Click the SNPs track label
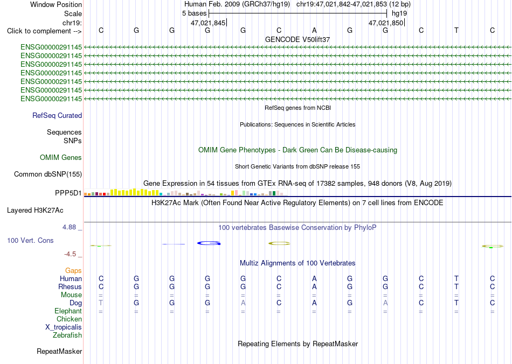The height and width of the screenshot is (364, 512). pyautogui.click(x=73, y=141)
